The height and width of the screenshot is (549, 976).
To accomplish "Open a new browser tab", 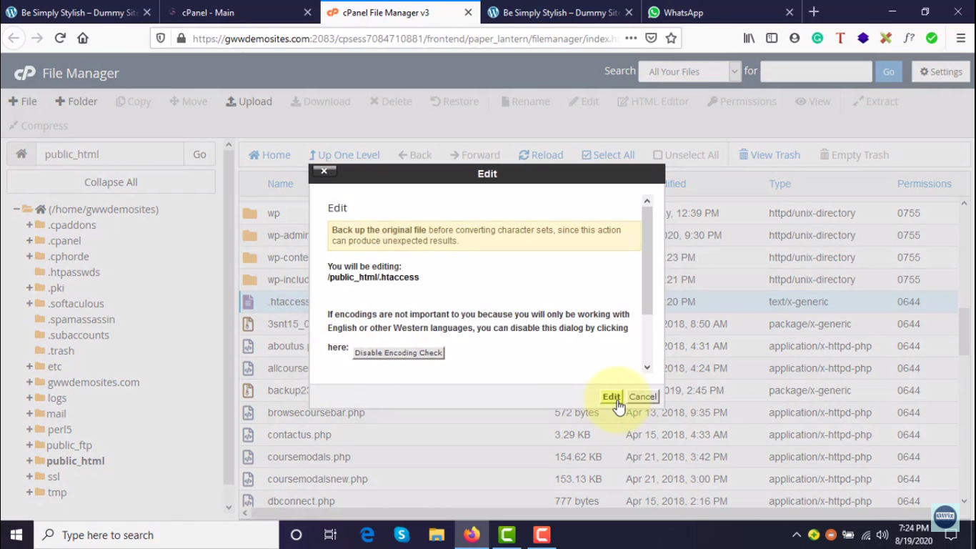I will [814, 12].
